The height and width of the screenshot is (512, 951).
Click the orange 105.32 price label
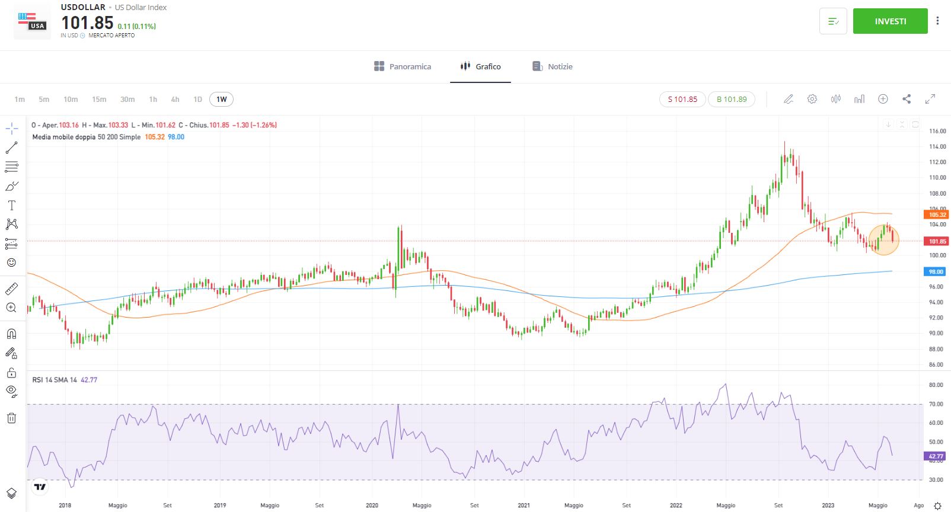pyautogui.click(x=937, y=215)
